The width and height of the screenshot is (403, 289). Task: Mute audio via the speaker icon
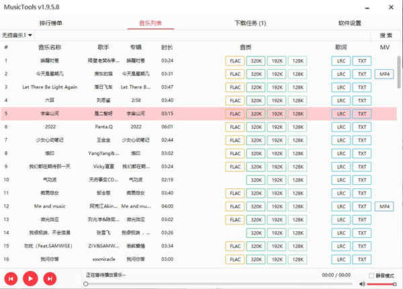click(362, 284)
